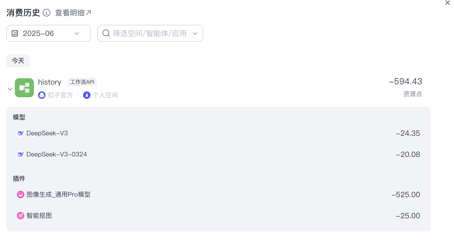
Task: Expand the filter dropdown arrow
Action: [x=195, y=33]
